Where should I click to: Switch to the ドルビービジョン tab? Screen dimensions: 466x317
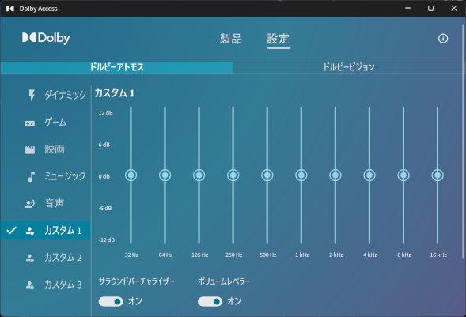pyautogui.click(x=349, y=67)
